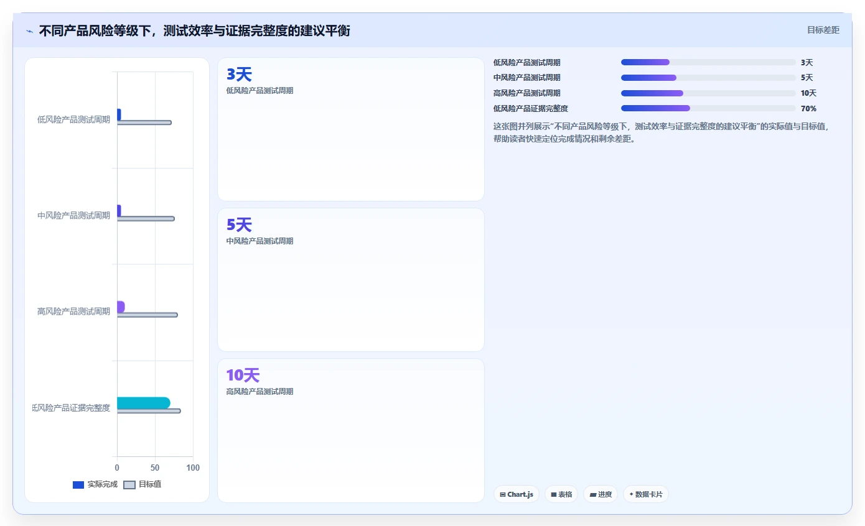Open the 3天 data card
Image resolution: width=865 pixels, height=526 pixels.
pyautogui.click(x=351, y=129)
